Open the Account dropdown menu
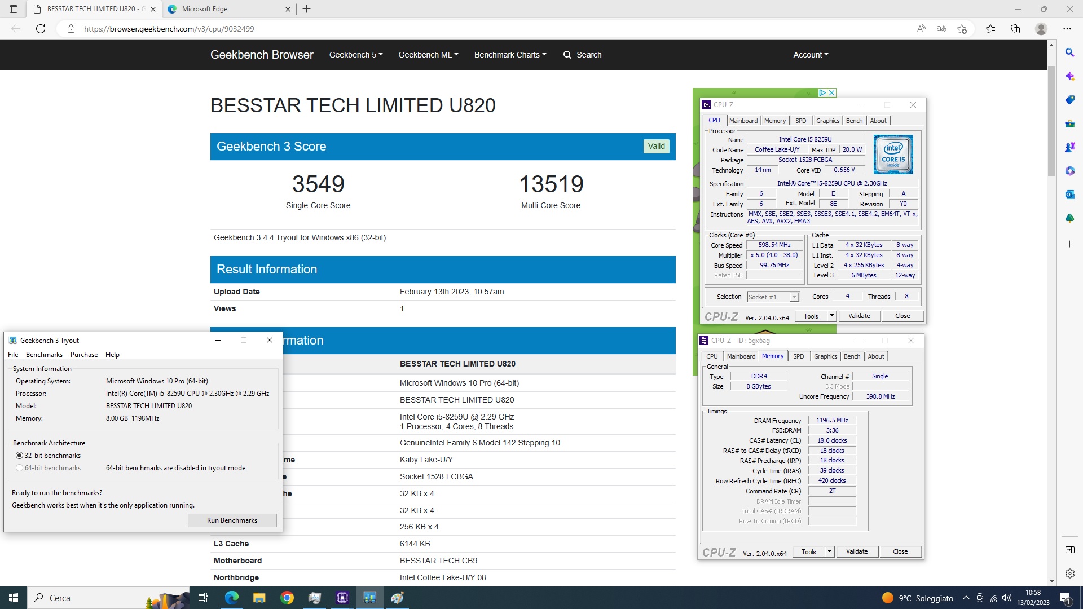Image resolution: width=1083 pixels, height=609 pixels. point(811,55)
